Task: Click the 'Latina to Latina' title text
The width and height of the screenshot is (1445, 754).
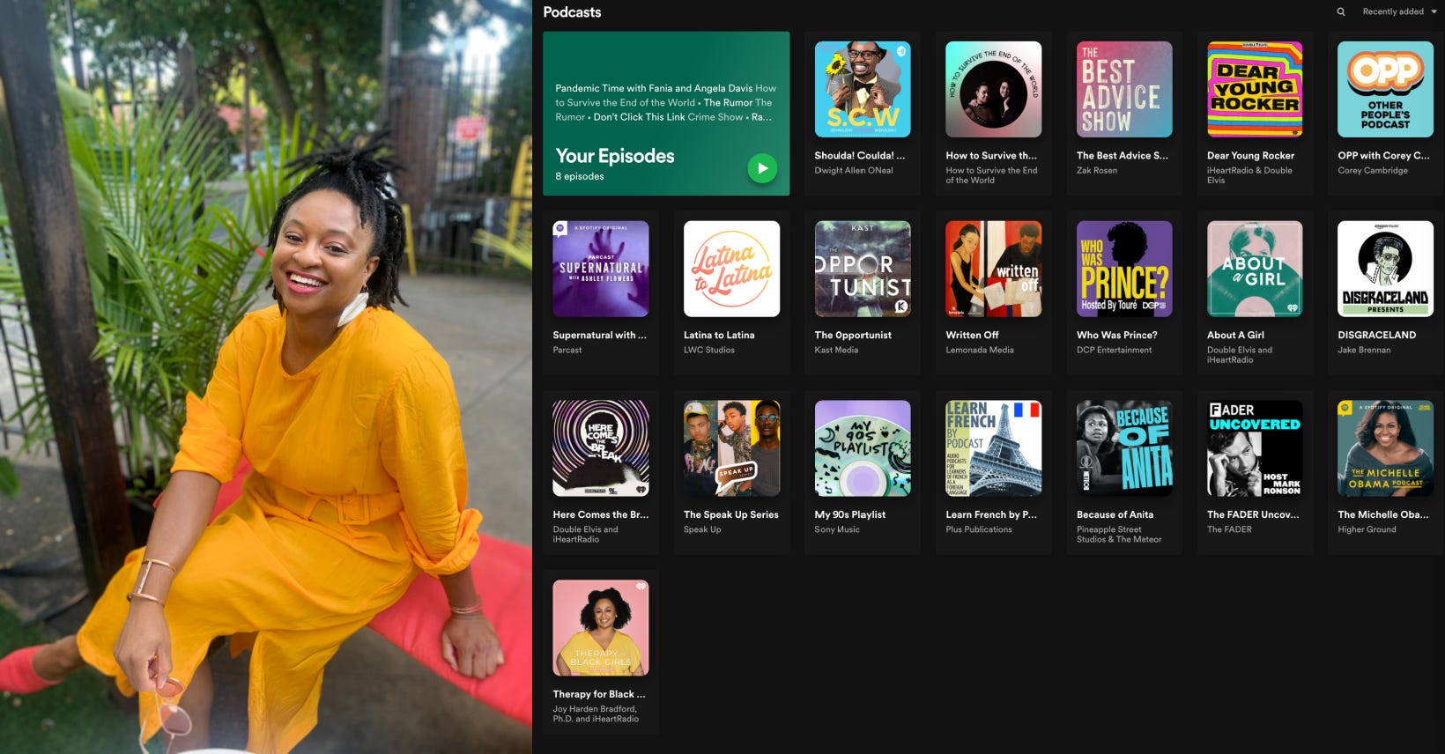Action: (x=719, y=336)
